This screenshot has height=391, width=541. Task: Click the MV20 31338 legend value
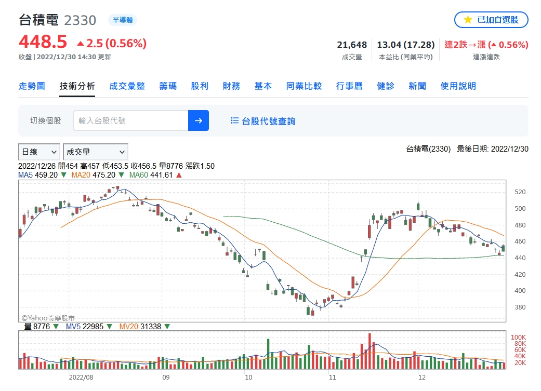(x=140, y=326)
